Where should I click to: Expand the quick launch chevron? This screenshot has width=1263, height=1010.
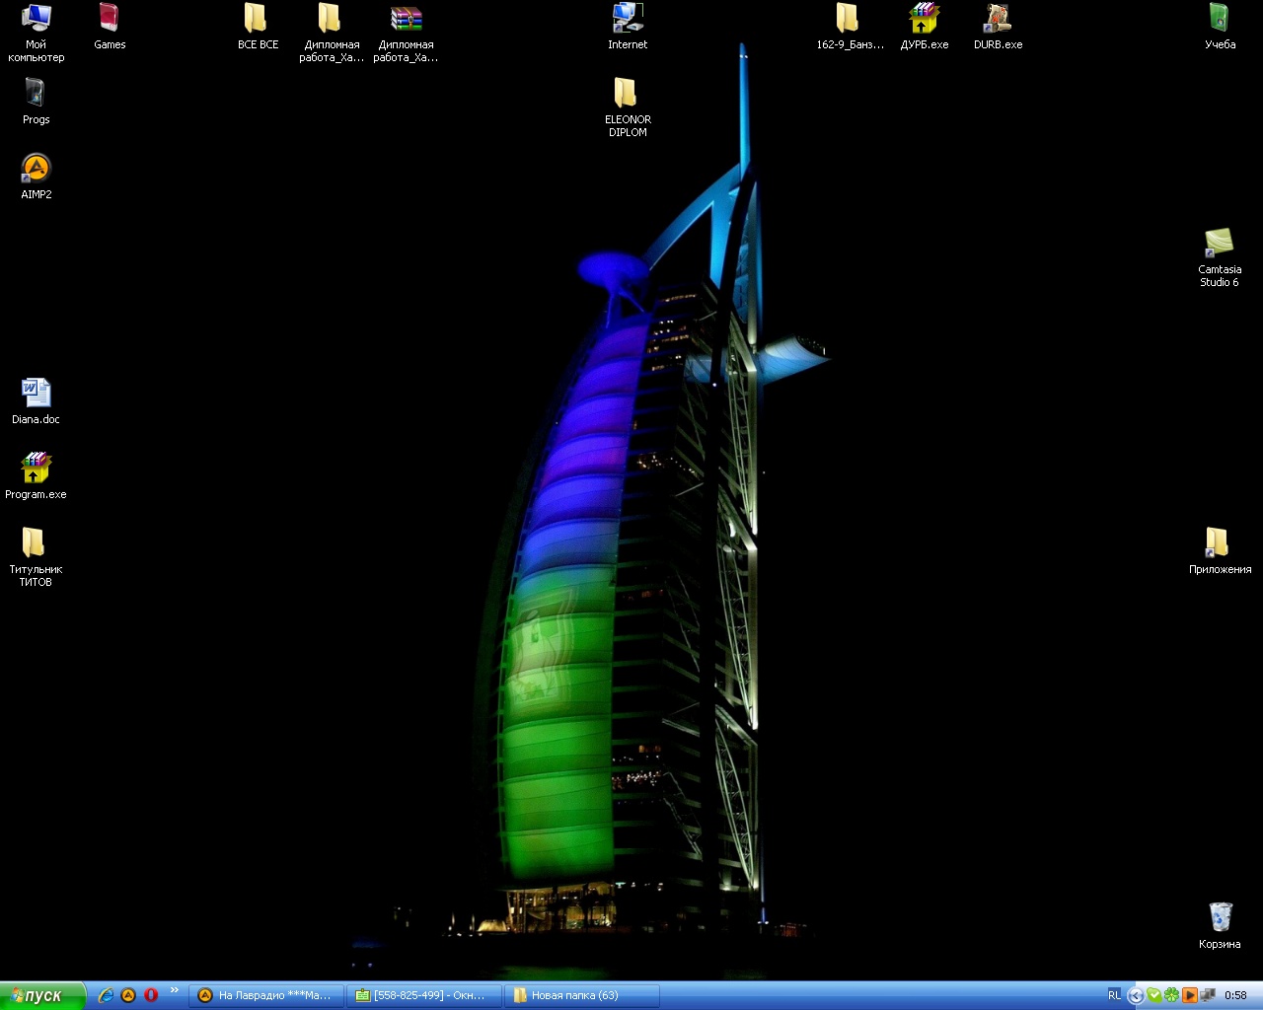(174, 991)
